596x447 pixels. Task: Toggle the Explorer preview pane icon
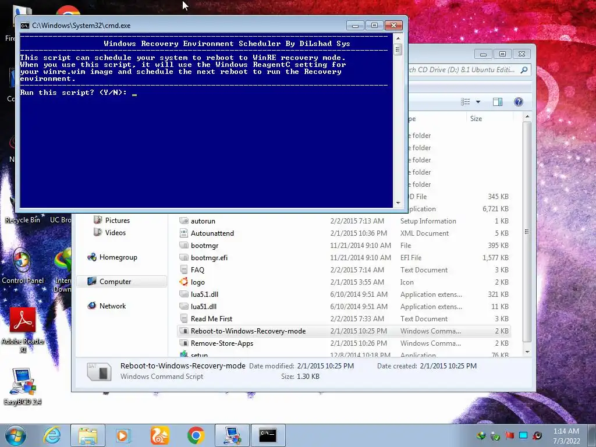click(x=497, y=102)
